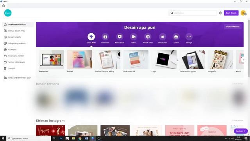
Task: Click the Canva logo
Action: click(8, 13)
